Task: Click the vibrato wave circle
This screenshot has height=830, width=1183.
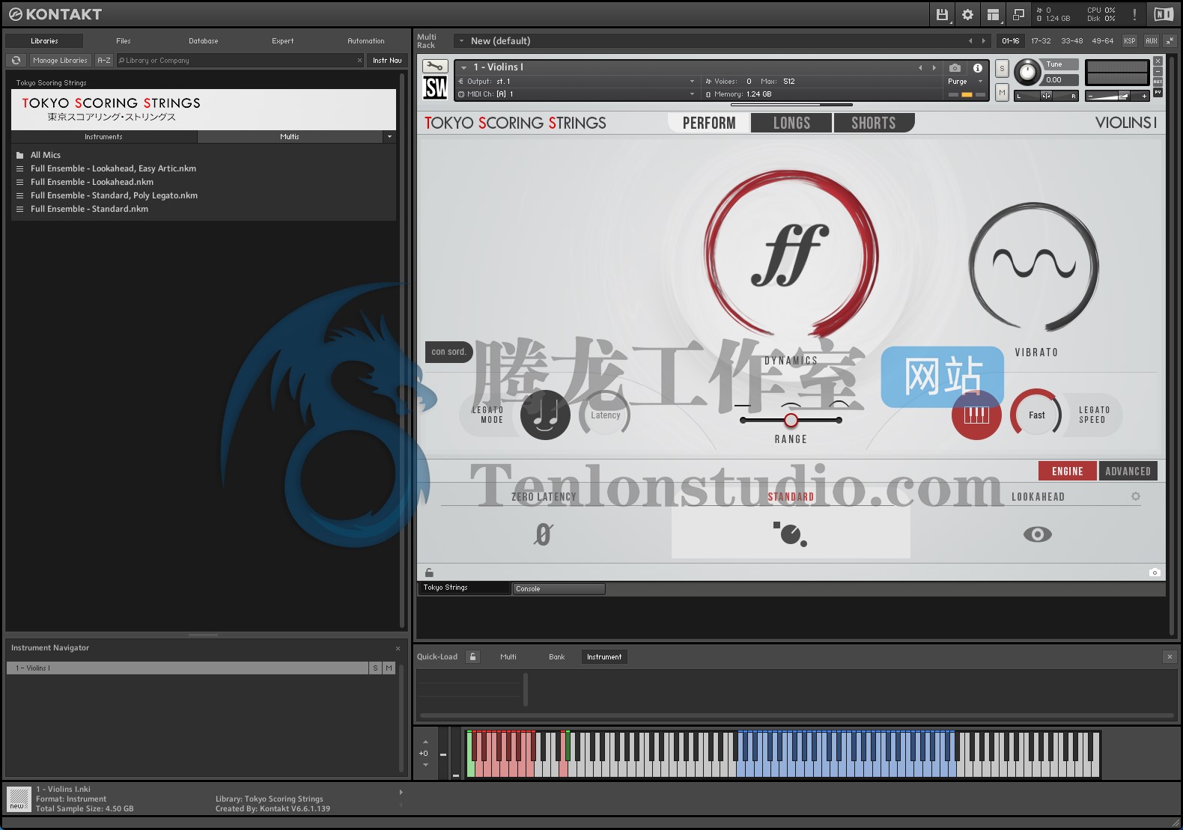Action: point(1035,266)
